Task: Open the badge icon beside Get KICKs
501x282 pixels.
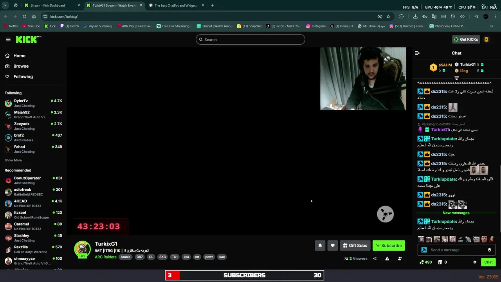Action: 487,40
